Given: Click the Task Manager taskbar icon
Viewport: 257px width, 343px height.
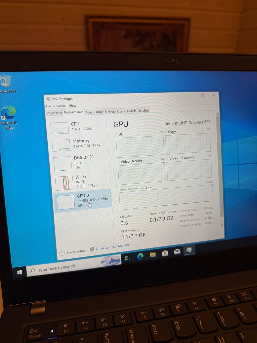Looking at the screenshot, I should point(189,250).
